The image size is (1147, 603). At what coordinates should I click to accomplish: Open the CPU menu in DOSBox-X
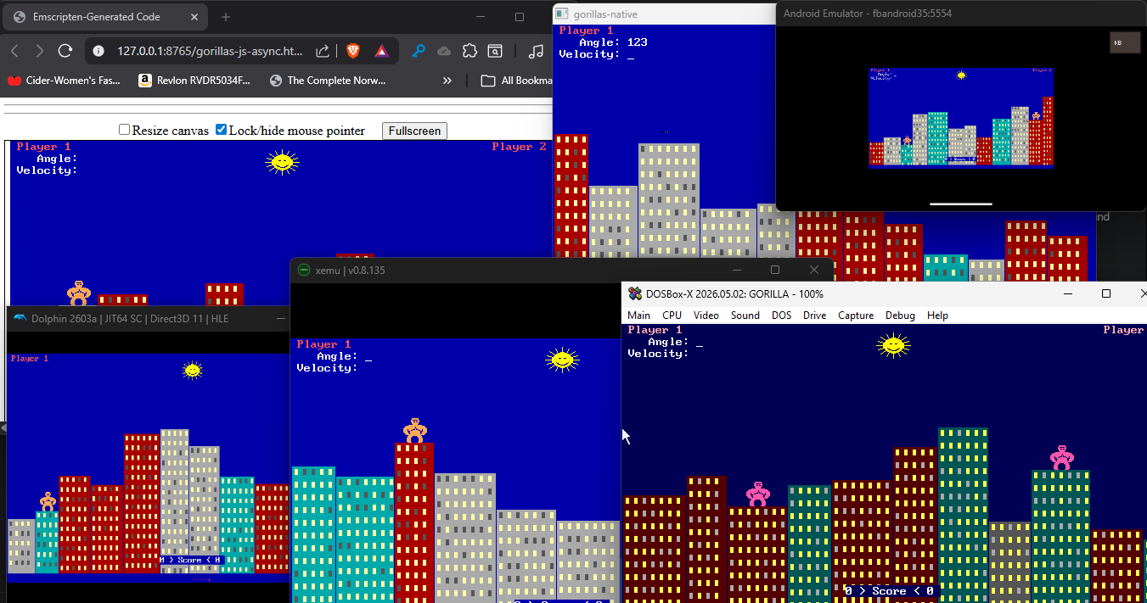pos(672,315)
